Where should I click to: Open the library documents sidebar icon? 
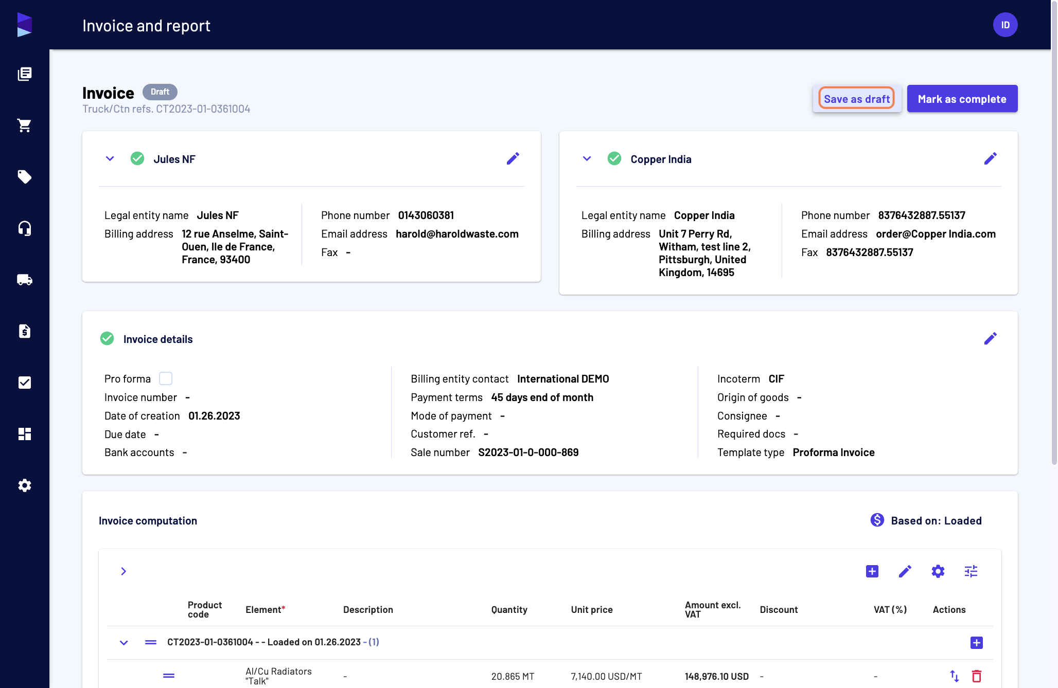25,74
